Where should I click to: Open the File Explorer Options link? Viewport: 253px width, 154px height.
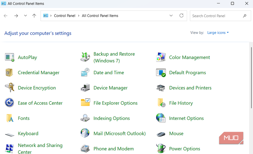coord(115,103)
